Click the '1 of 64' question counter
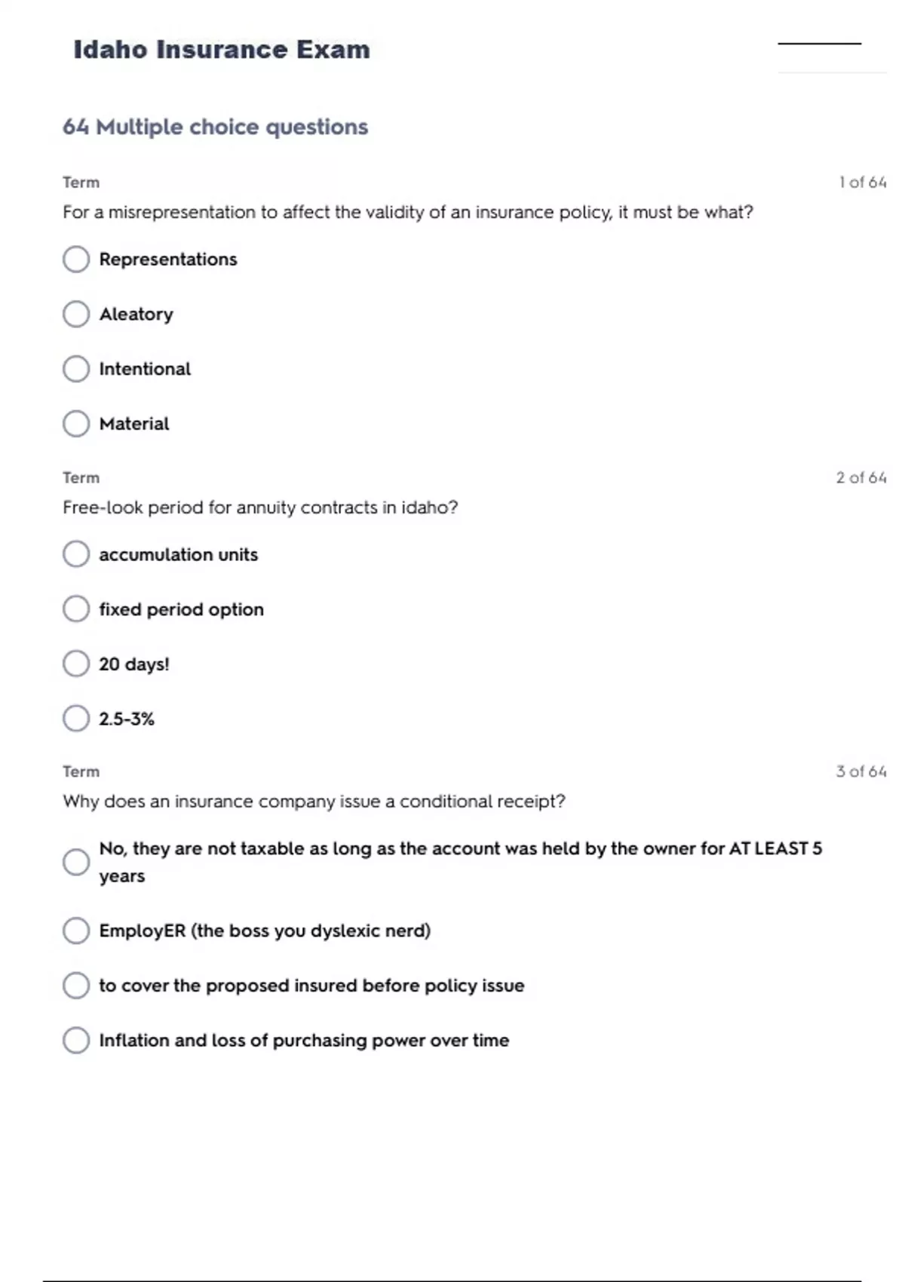 (862, 182)
